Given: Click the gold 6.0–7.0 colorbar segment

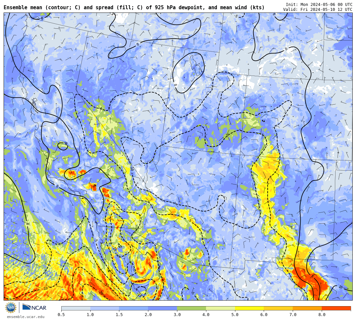Looking at the screenshot, I should point(278,308).
